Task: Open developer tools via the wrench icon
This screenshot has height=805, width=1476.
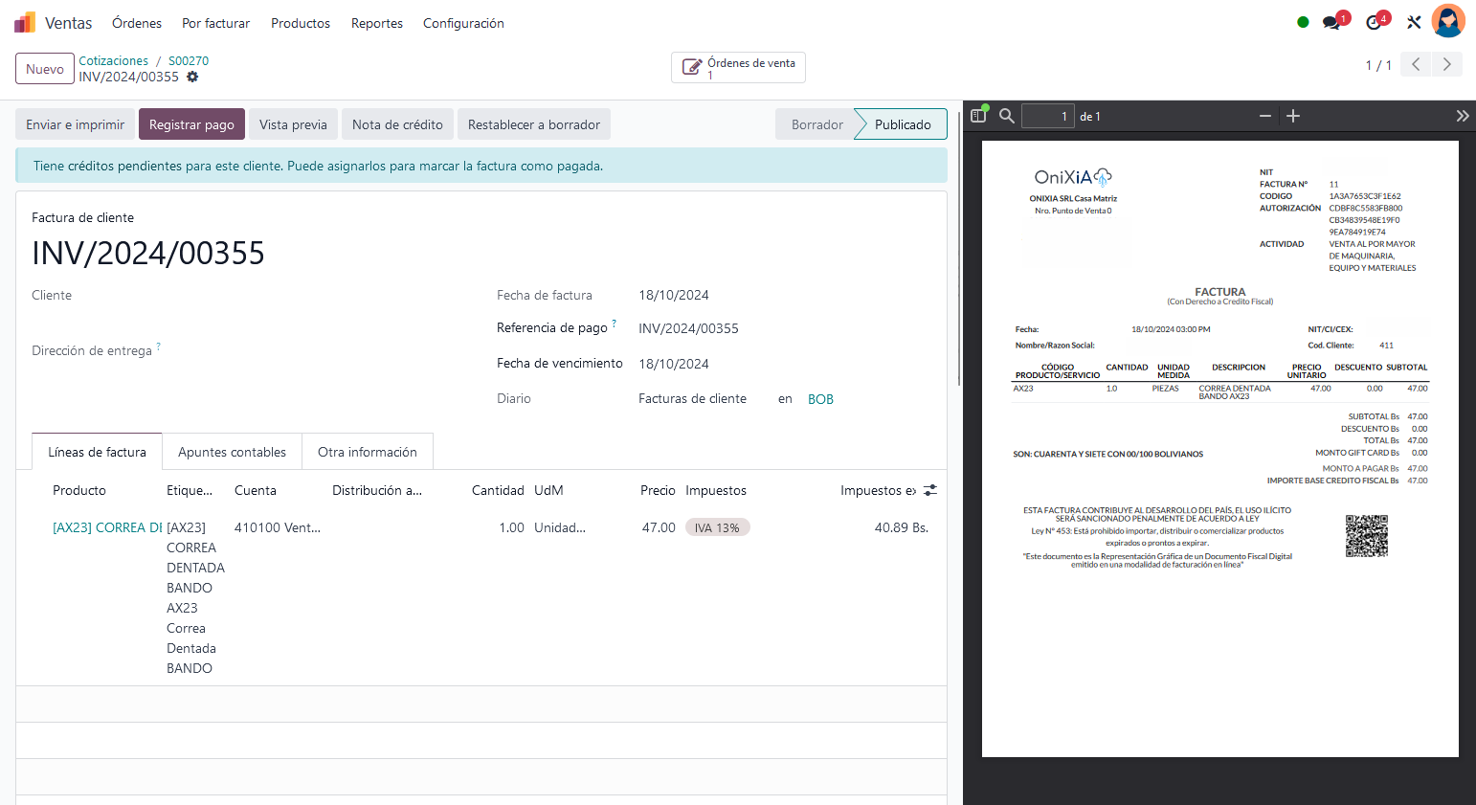Action: tap(1414, 21)
